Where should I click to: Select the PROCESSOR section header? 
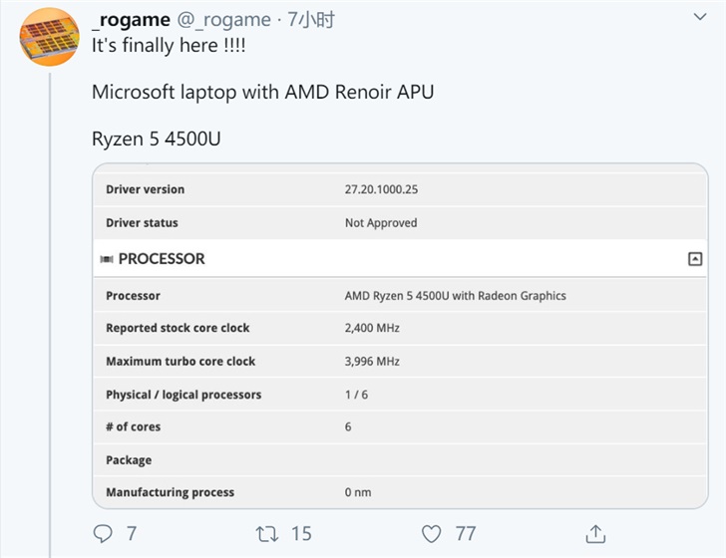click(400, 259)
